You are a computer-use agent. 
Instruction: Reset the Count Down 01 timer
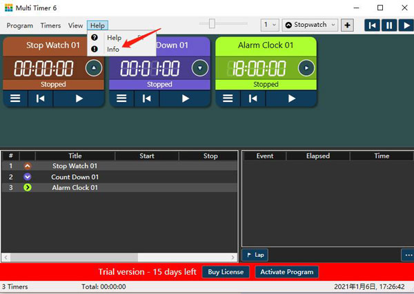(146, 98)
